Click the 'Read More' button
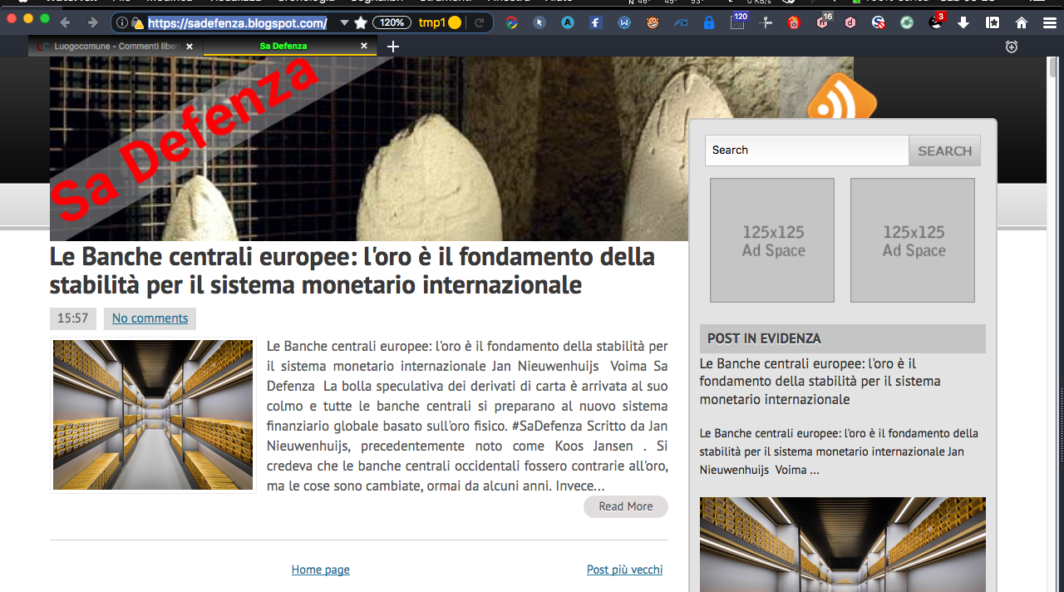This screenshot has height=592, width=1064. (x=626, y=506)
